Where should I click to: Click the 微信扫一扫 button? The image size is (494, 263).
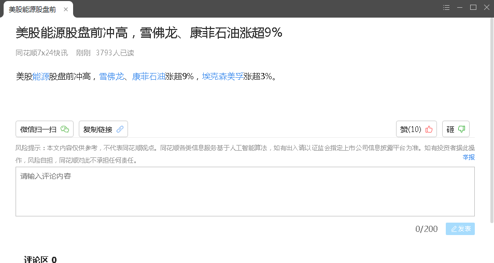point(45,129)
